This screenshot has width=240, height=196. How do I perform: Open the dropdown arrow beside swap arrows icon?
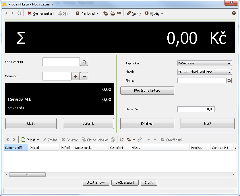(134, 140)
